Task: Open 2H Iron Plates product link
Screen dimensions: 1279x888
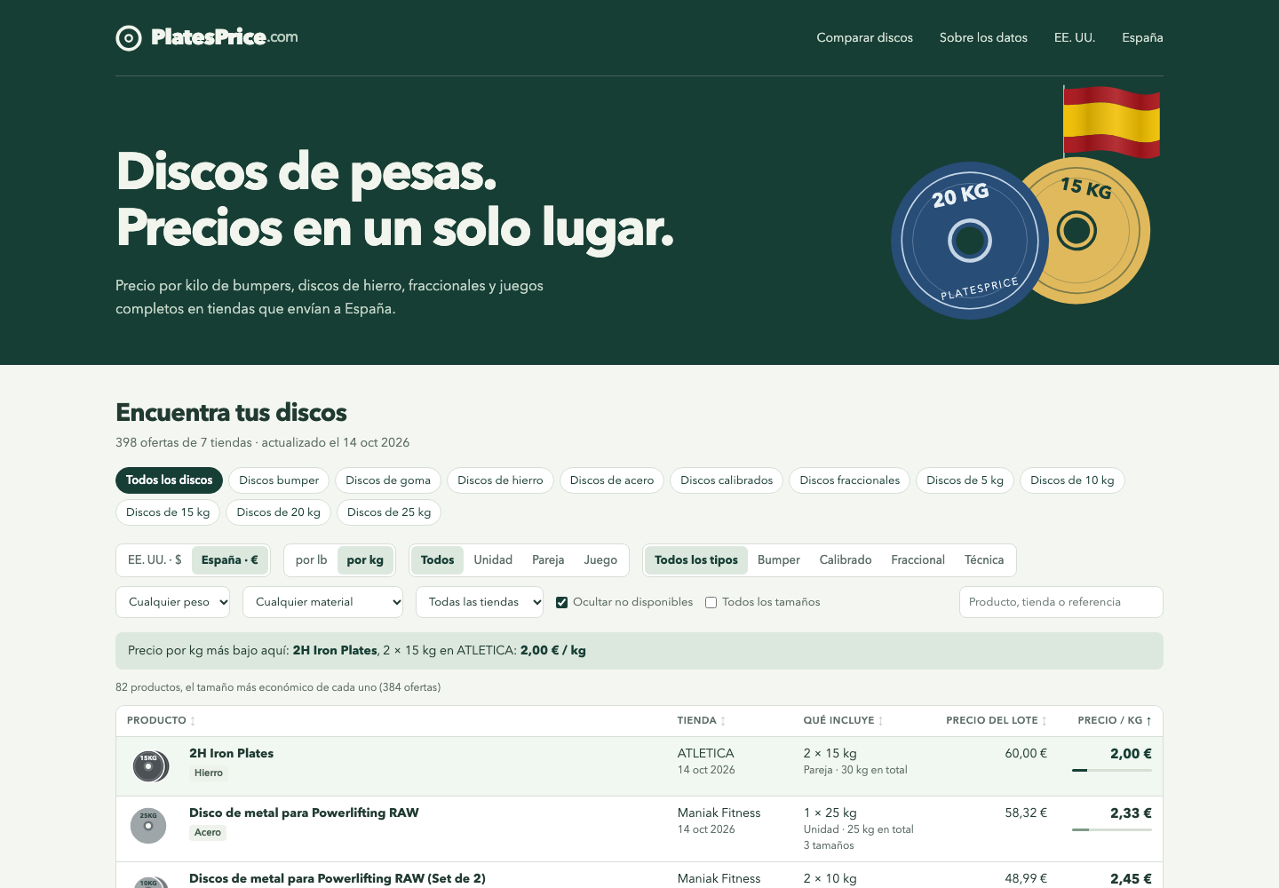Action: (x=231, y=753)
